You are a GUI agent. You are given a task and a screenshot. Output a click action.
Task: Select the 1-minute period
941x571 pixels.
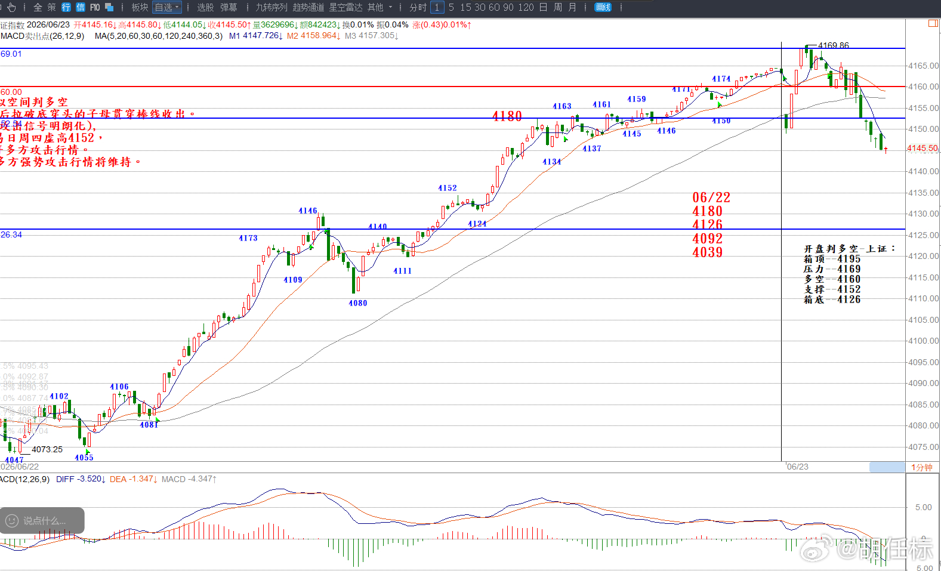(437, 7)
